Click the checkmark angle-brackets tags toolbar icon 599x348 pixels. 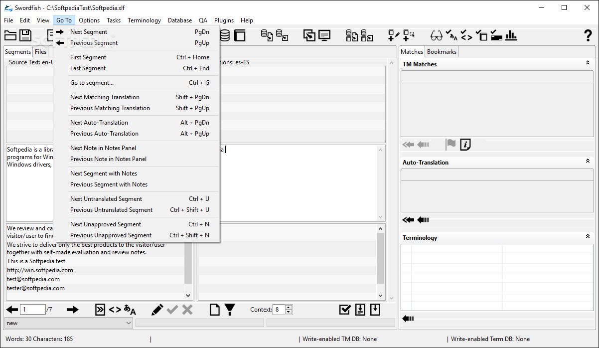click(x=466, y=36)
